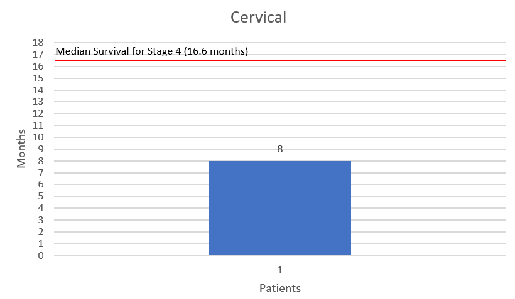Viewport: 515px width, 299px height.
Task: Click the category label '1' under bar
Action: (279, 270)
